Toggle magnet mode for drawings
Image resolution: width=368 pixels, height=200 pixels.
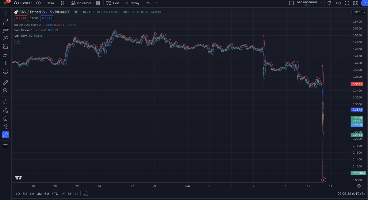pos(5,102)
